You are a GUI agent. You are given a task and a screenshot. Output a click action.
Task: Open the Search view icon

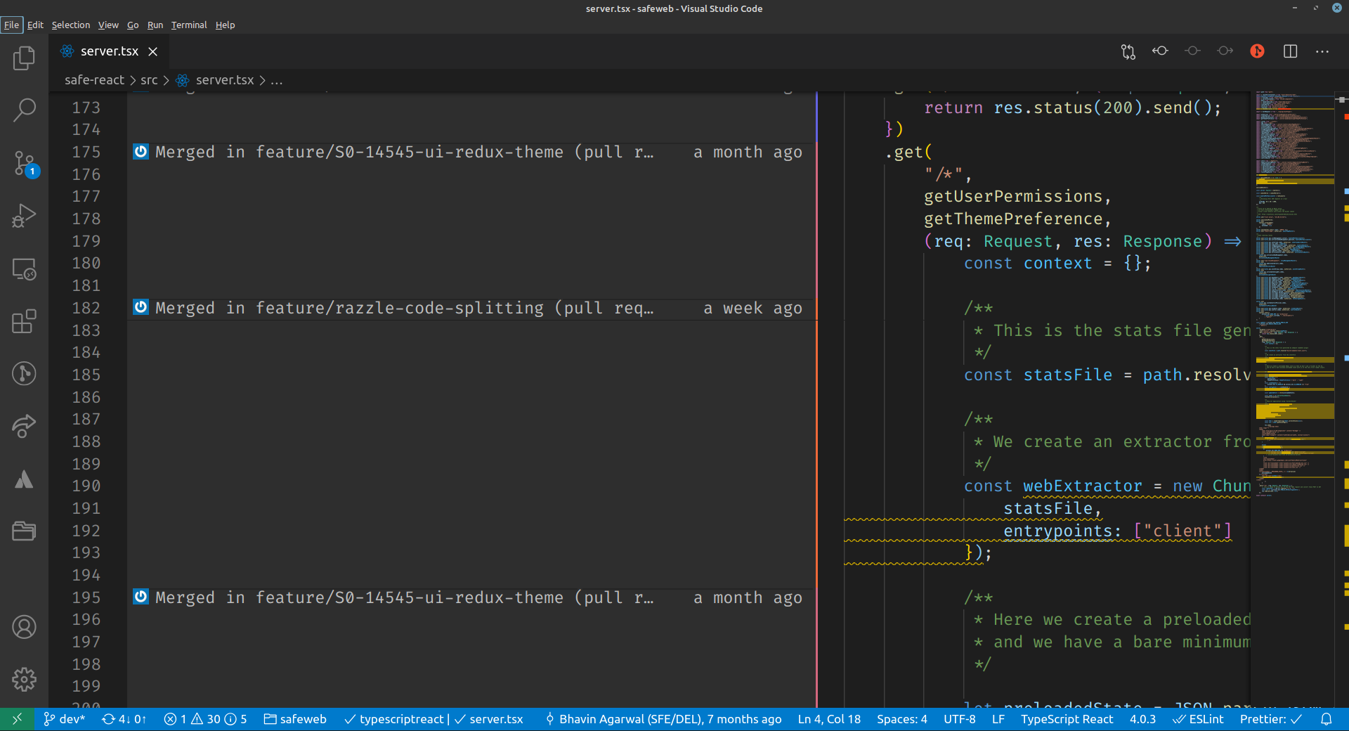click(x=24, y=110)
